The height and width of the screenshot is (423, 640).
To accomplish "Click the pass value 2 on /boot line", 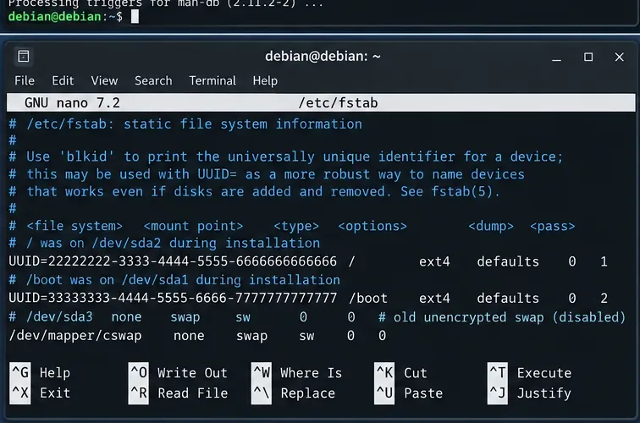I will point(604,298).
